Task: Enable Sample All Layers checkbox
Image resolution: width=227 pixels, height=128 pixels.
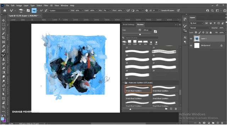Action: [x=160, y=10]
